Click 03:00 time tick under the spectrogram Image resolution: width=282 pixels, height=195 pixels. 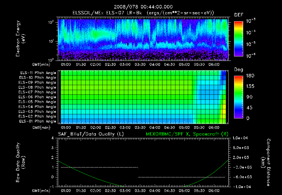(x=125, y=64)
